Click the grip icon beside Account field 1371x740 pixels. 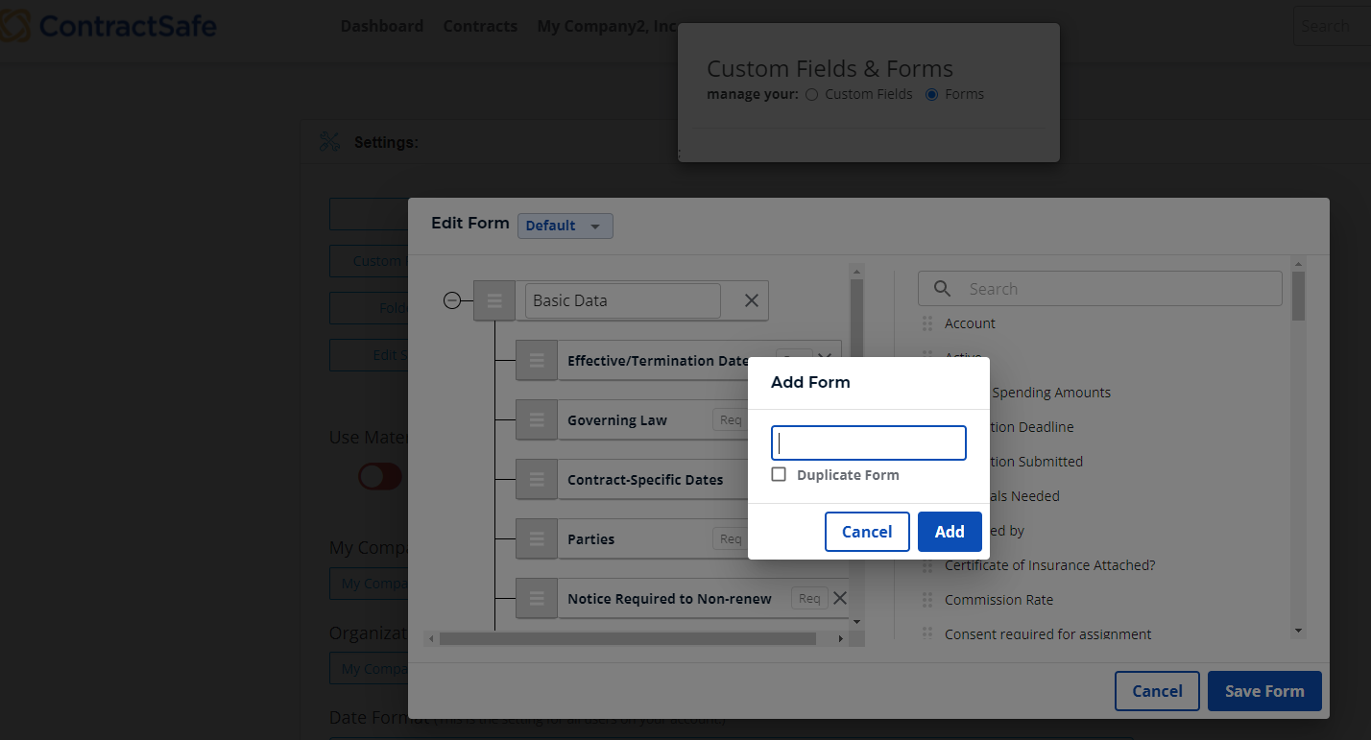coord(927,323)
